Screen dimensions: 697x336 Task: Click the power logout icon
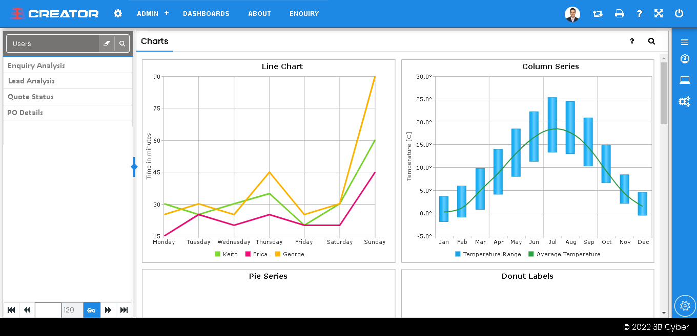(679, 14)
